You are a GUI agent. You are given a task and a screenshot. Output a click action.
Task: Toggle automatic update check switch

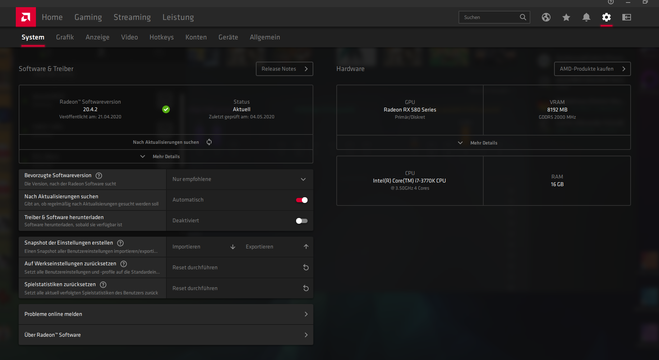pyautogui.click(x=302, y=200)
